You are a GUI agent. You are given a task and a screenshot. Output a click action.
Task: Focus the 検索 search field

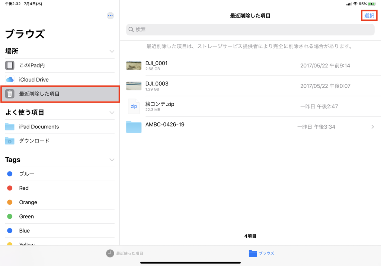pyautogui.click(x=250, y=29)
